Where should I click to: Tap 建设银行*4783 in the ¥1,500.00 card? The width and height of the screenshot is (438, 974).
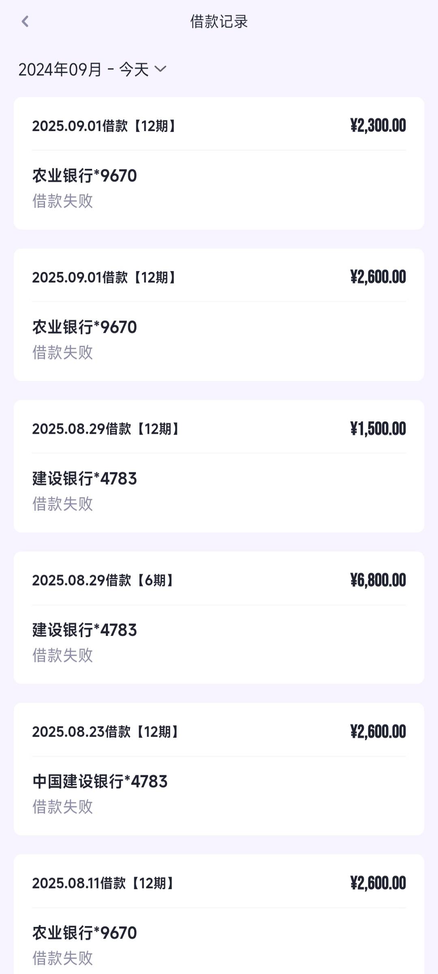(85, 478)
